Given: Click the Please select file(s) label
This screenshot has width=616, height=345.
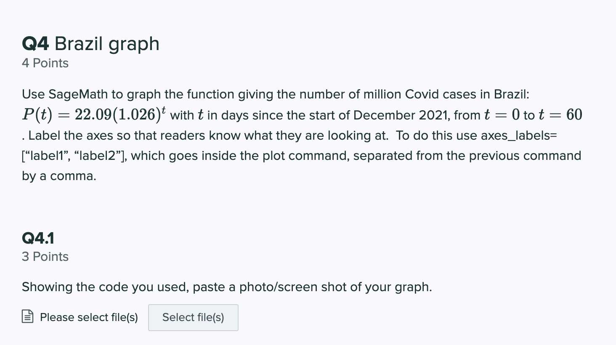Looking at the screenshot, I should 89,317.
